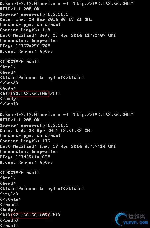Click the ETag "534f511a-87" line
This screenshot has height=228, width=150.
pos(25,157)
